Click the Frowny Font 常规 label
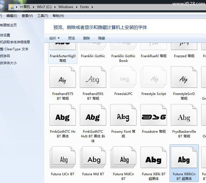206x183 pixels. click(x=123, y=134)
